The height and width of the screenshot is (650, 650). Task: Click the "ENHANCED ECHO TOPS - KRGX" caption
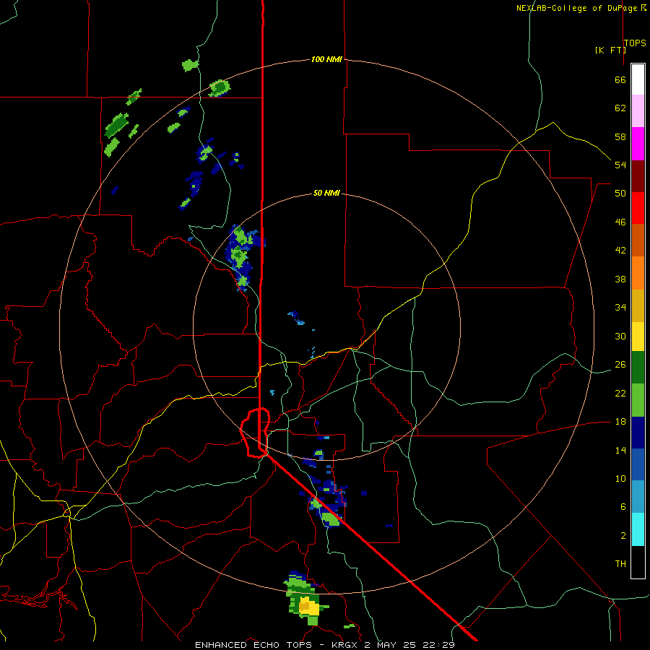(x=276, y=645)
